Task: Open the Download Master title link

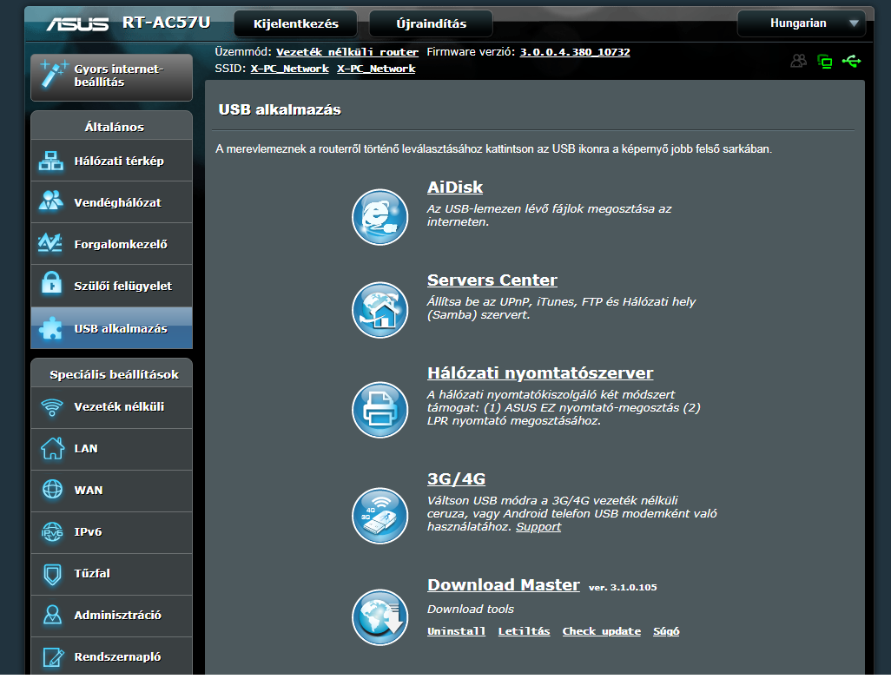Action: tap(504, 584)
